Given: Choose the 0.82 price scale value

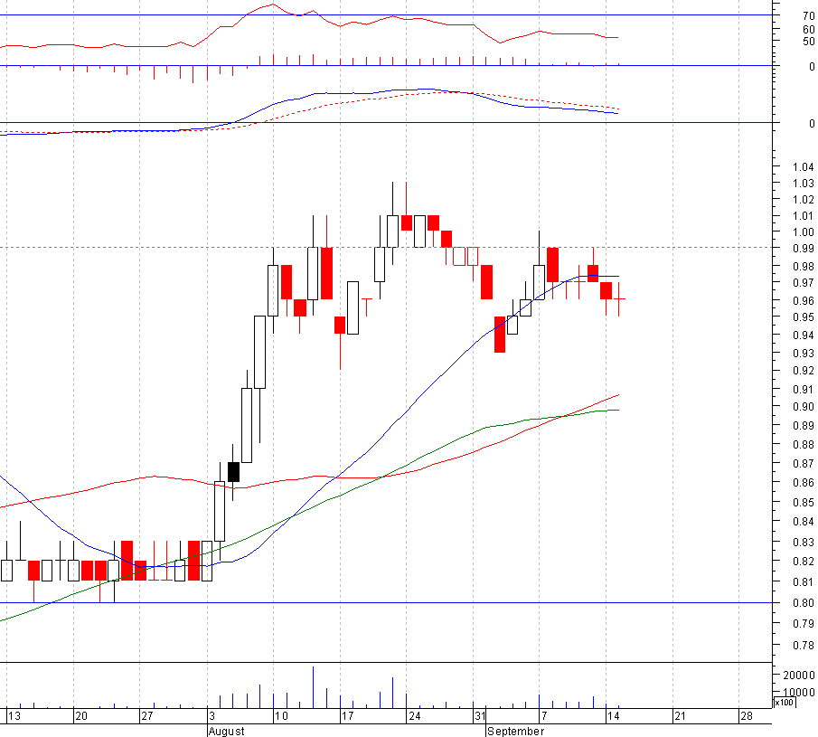Looking at the screenshot, I should tap(803, 562).
